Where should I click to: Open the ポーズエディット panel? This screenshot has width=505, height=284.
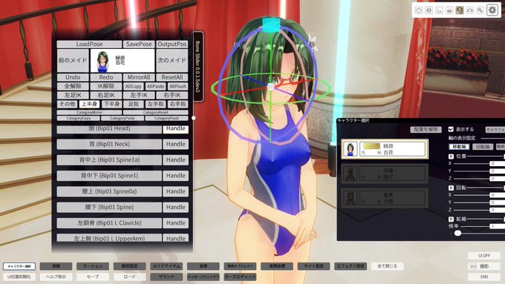click(240, 277)
